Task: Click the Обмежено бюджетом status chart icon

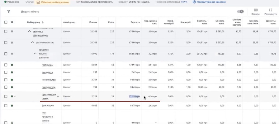Action: (x=38, y=2)
